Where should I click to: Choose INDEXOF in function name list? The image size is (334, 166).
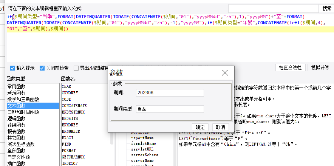pos(70,163)
